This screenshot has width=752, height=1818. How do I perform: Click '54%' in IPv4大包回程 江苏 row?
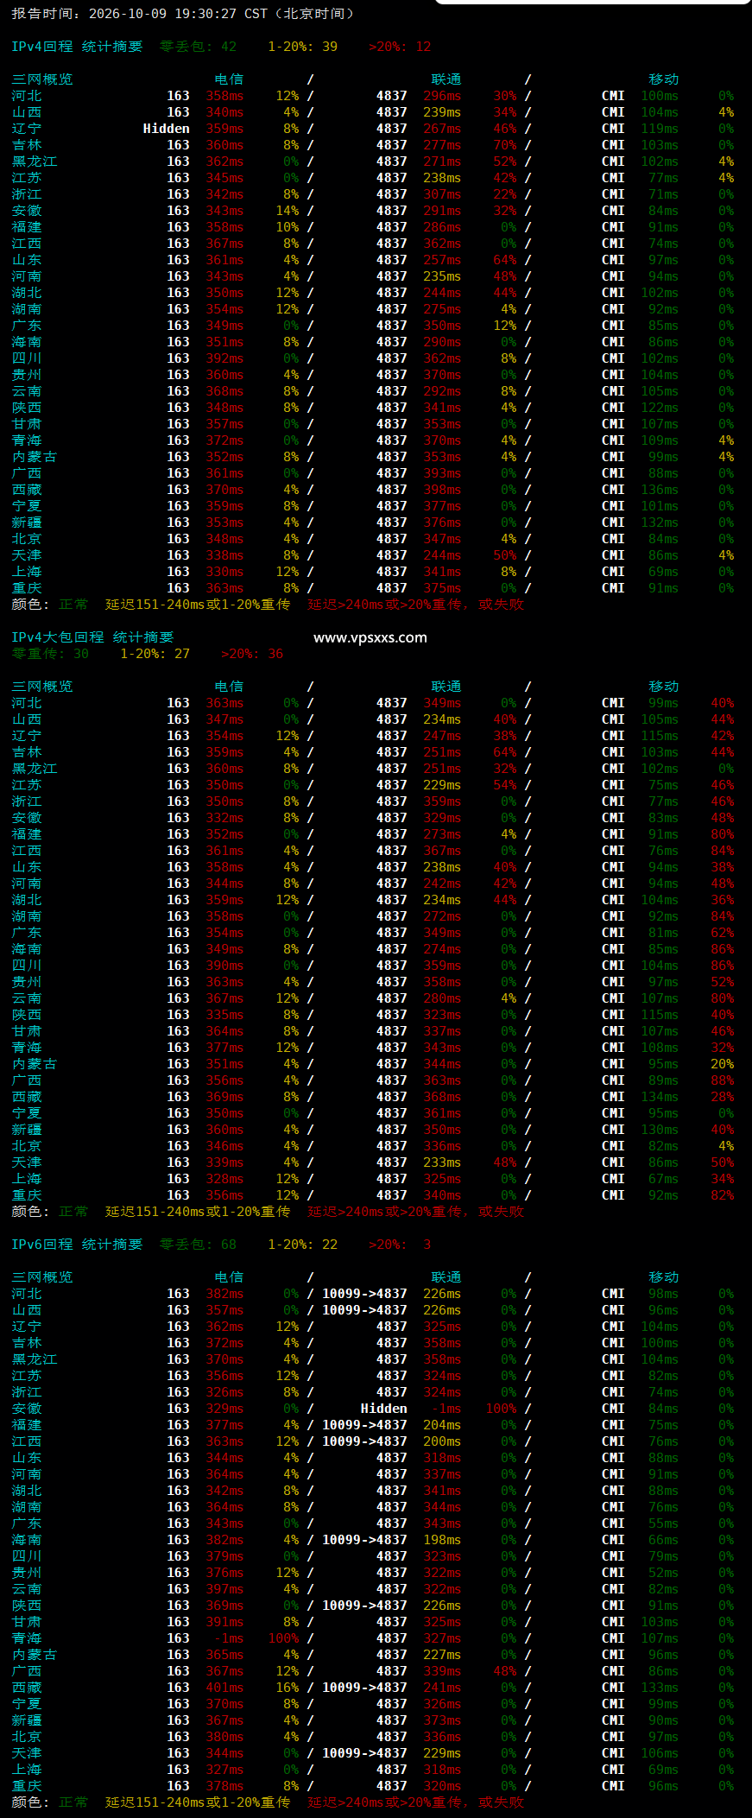505,785
